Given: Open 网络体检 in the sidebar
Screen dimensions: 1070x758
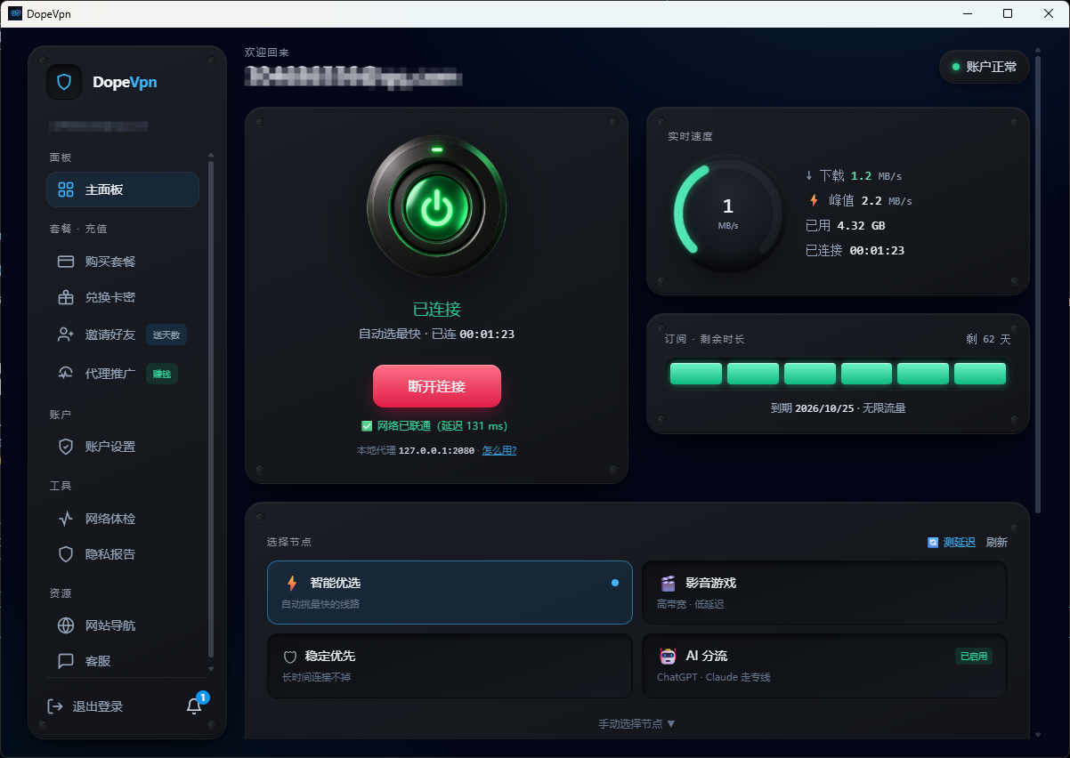Looking at the screenshot, I should point(123,519).
